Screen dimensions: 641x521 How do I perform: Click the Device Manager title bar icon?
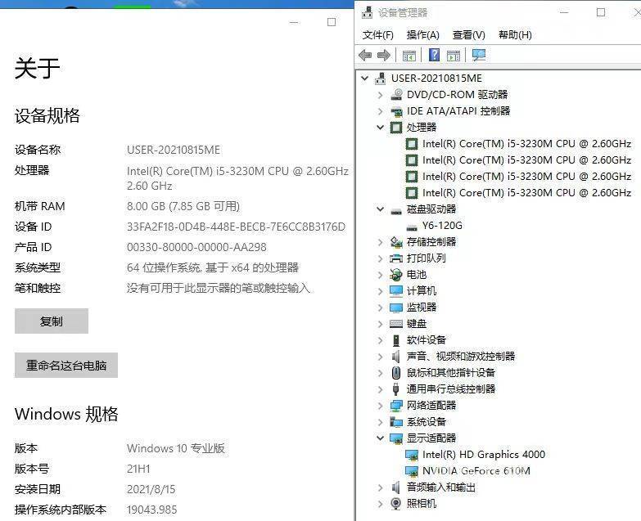coord(367,12)
